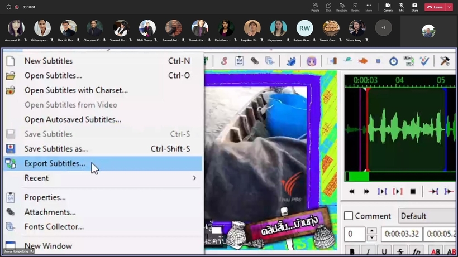Go to previous line in audio controls

352,191
